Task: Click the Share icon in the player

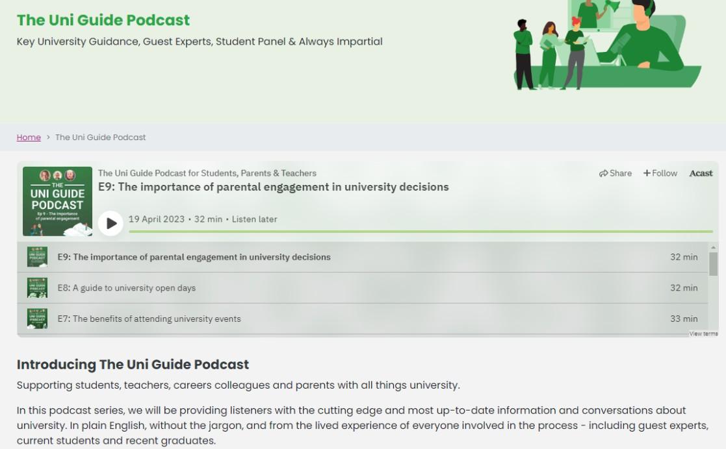Action: pos(616,173)
